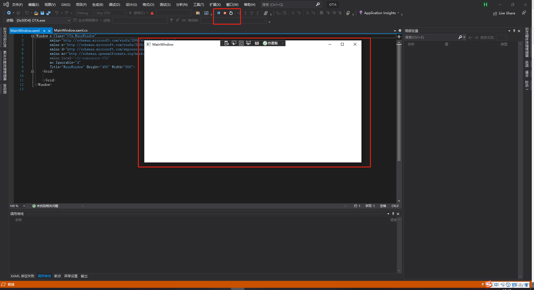Click the 热重载 hot reload status button

click(x=271, y=43)
